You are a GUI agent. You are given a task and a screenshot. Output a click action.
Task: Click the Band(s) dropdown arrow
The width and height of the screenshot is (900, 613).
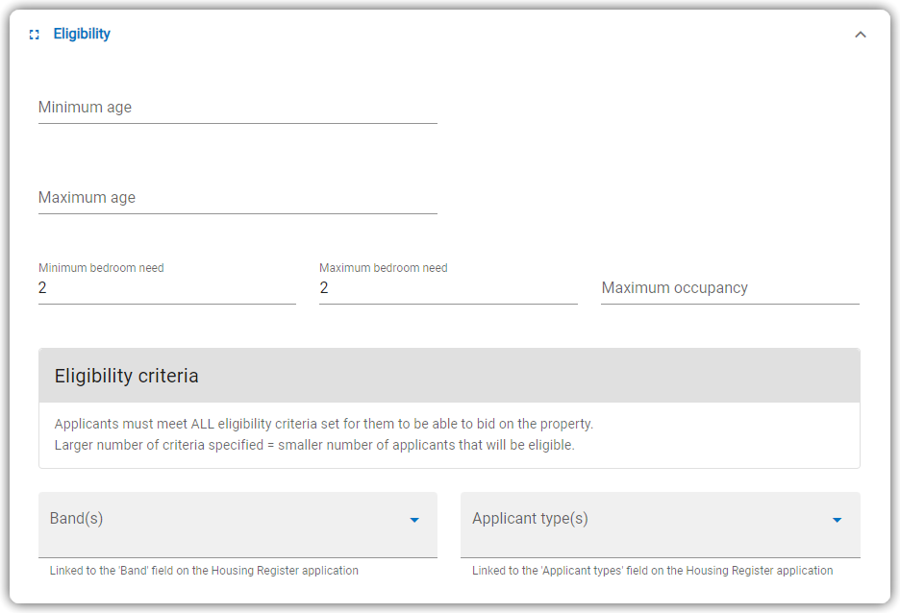point(414,520)
